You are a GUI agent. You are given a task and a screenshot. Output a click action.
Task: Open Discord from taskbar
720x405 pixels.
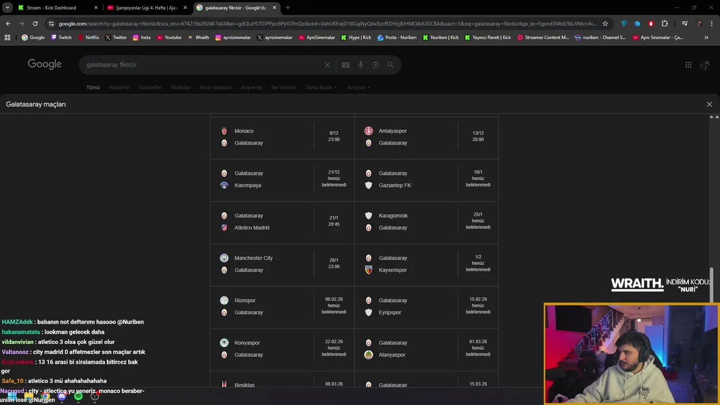tap(62, 396)
